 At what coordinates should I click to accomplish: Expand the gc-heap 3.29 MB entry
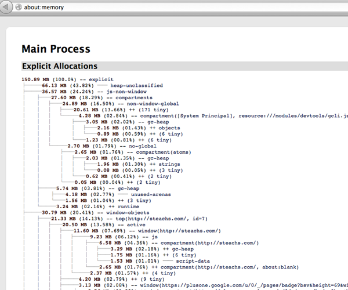[x=152, y=249]
